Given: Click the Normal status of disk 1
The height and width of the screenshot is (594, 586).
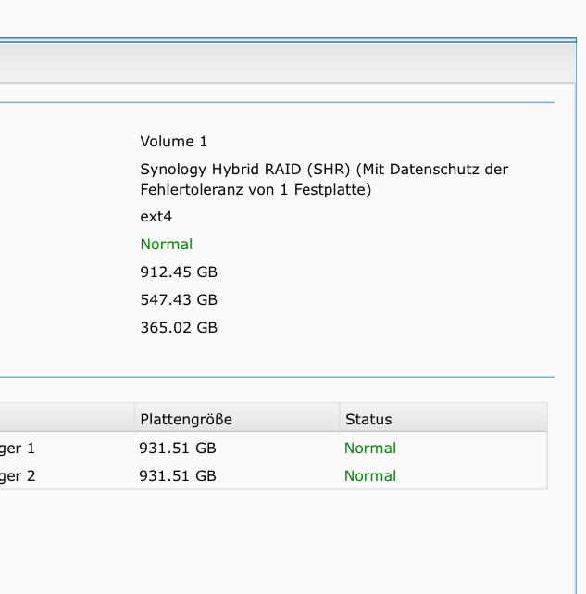Looking at the screenshot, I should pyautogui.click(x=370, y=449).
